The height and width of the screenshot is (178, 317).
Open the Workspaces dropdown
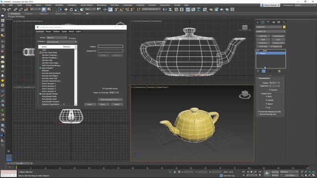305,5
